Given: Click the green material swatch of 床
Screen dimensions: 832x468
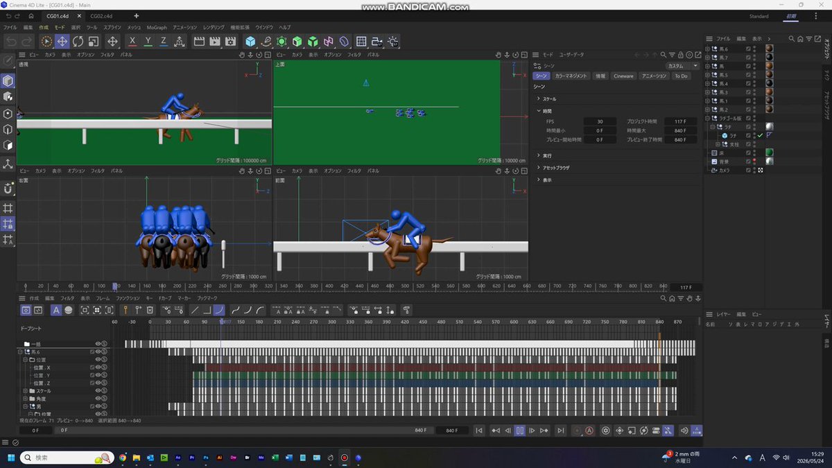Looking at the screenshot, I should pyautogui.click(x=769, y=153).
